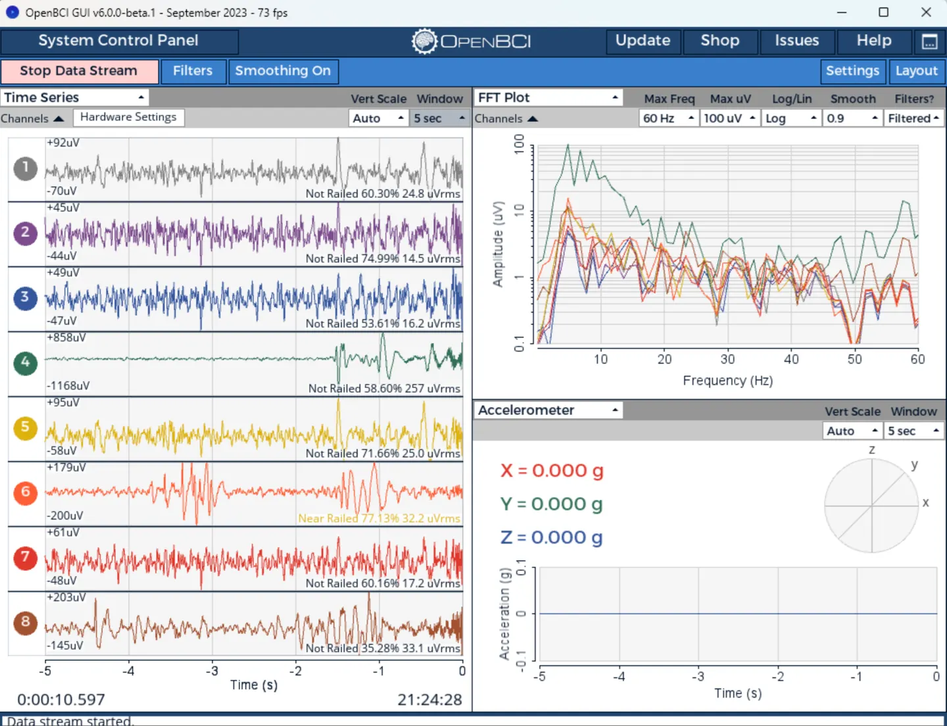Open the Settings menu button
The width and height of the screenshot is (947, 726).
(852, 71)
